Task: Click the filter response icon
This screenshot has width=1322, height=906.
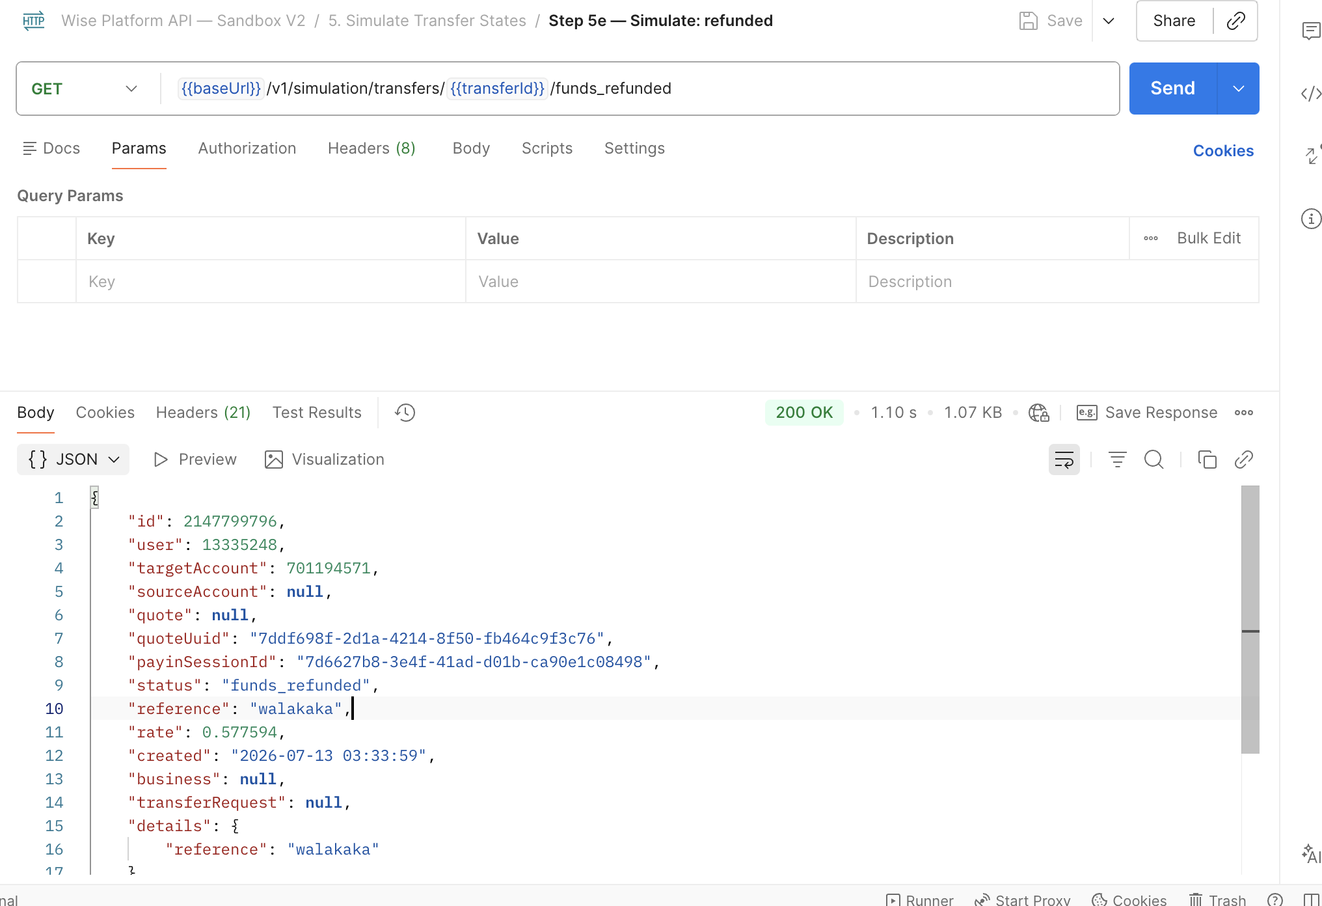Action: [x=1118, y=460]
